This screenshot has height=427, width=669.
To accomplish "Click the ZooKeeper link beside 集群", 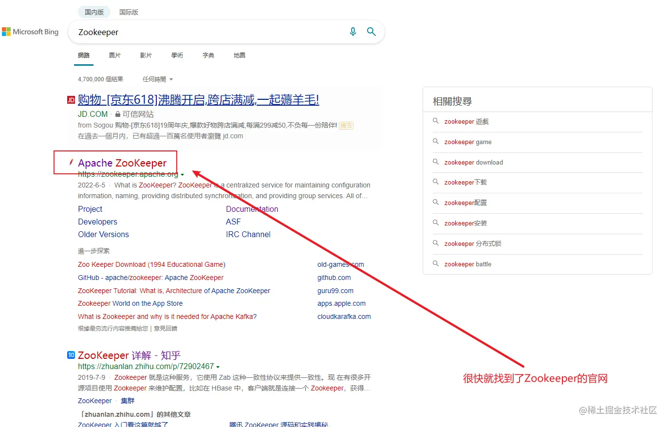I will click(x=95, y=401).
